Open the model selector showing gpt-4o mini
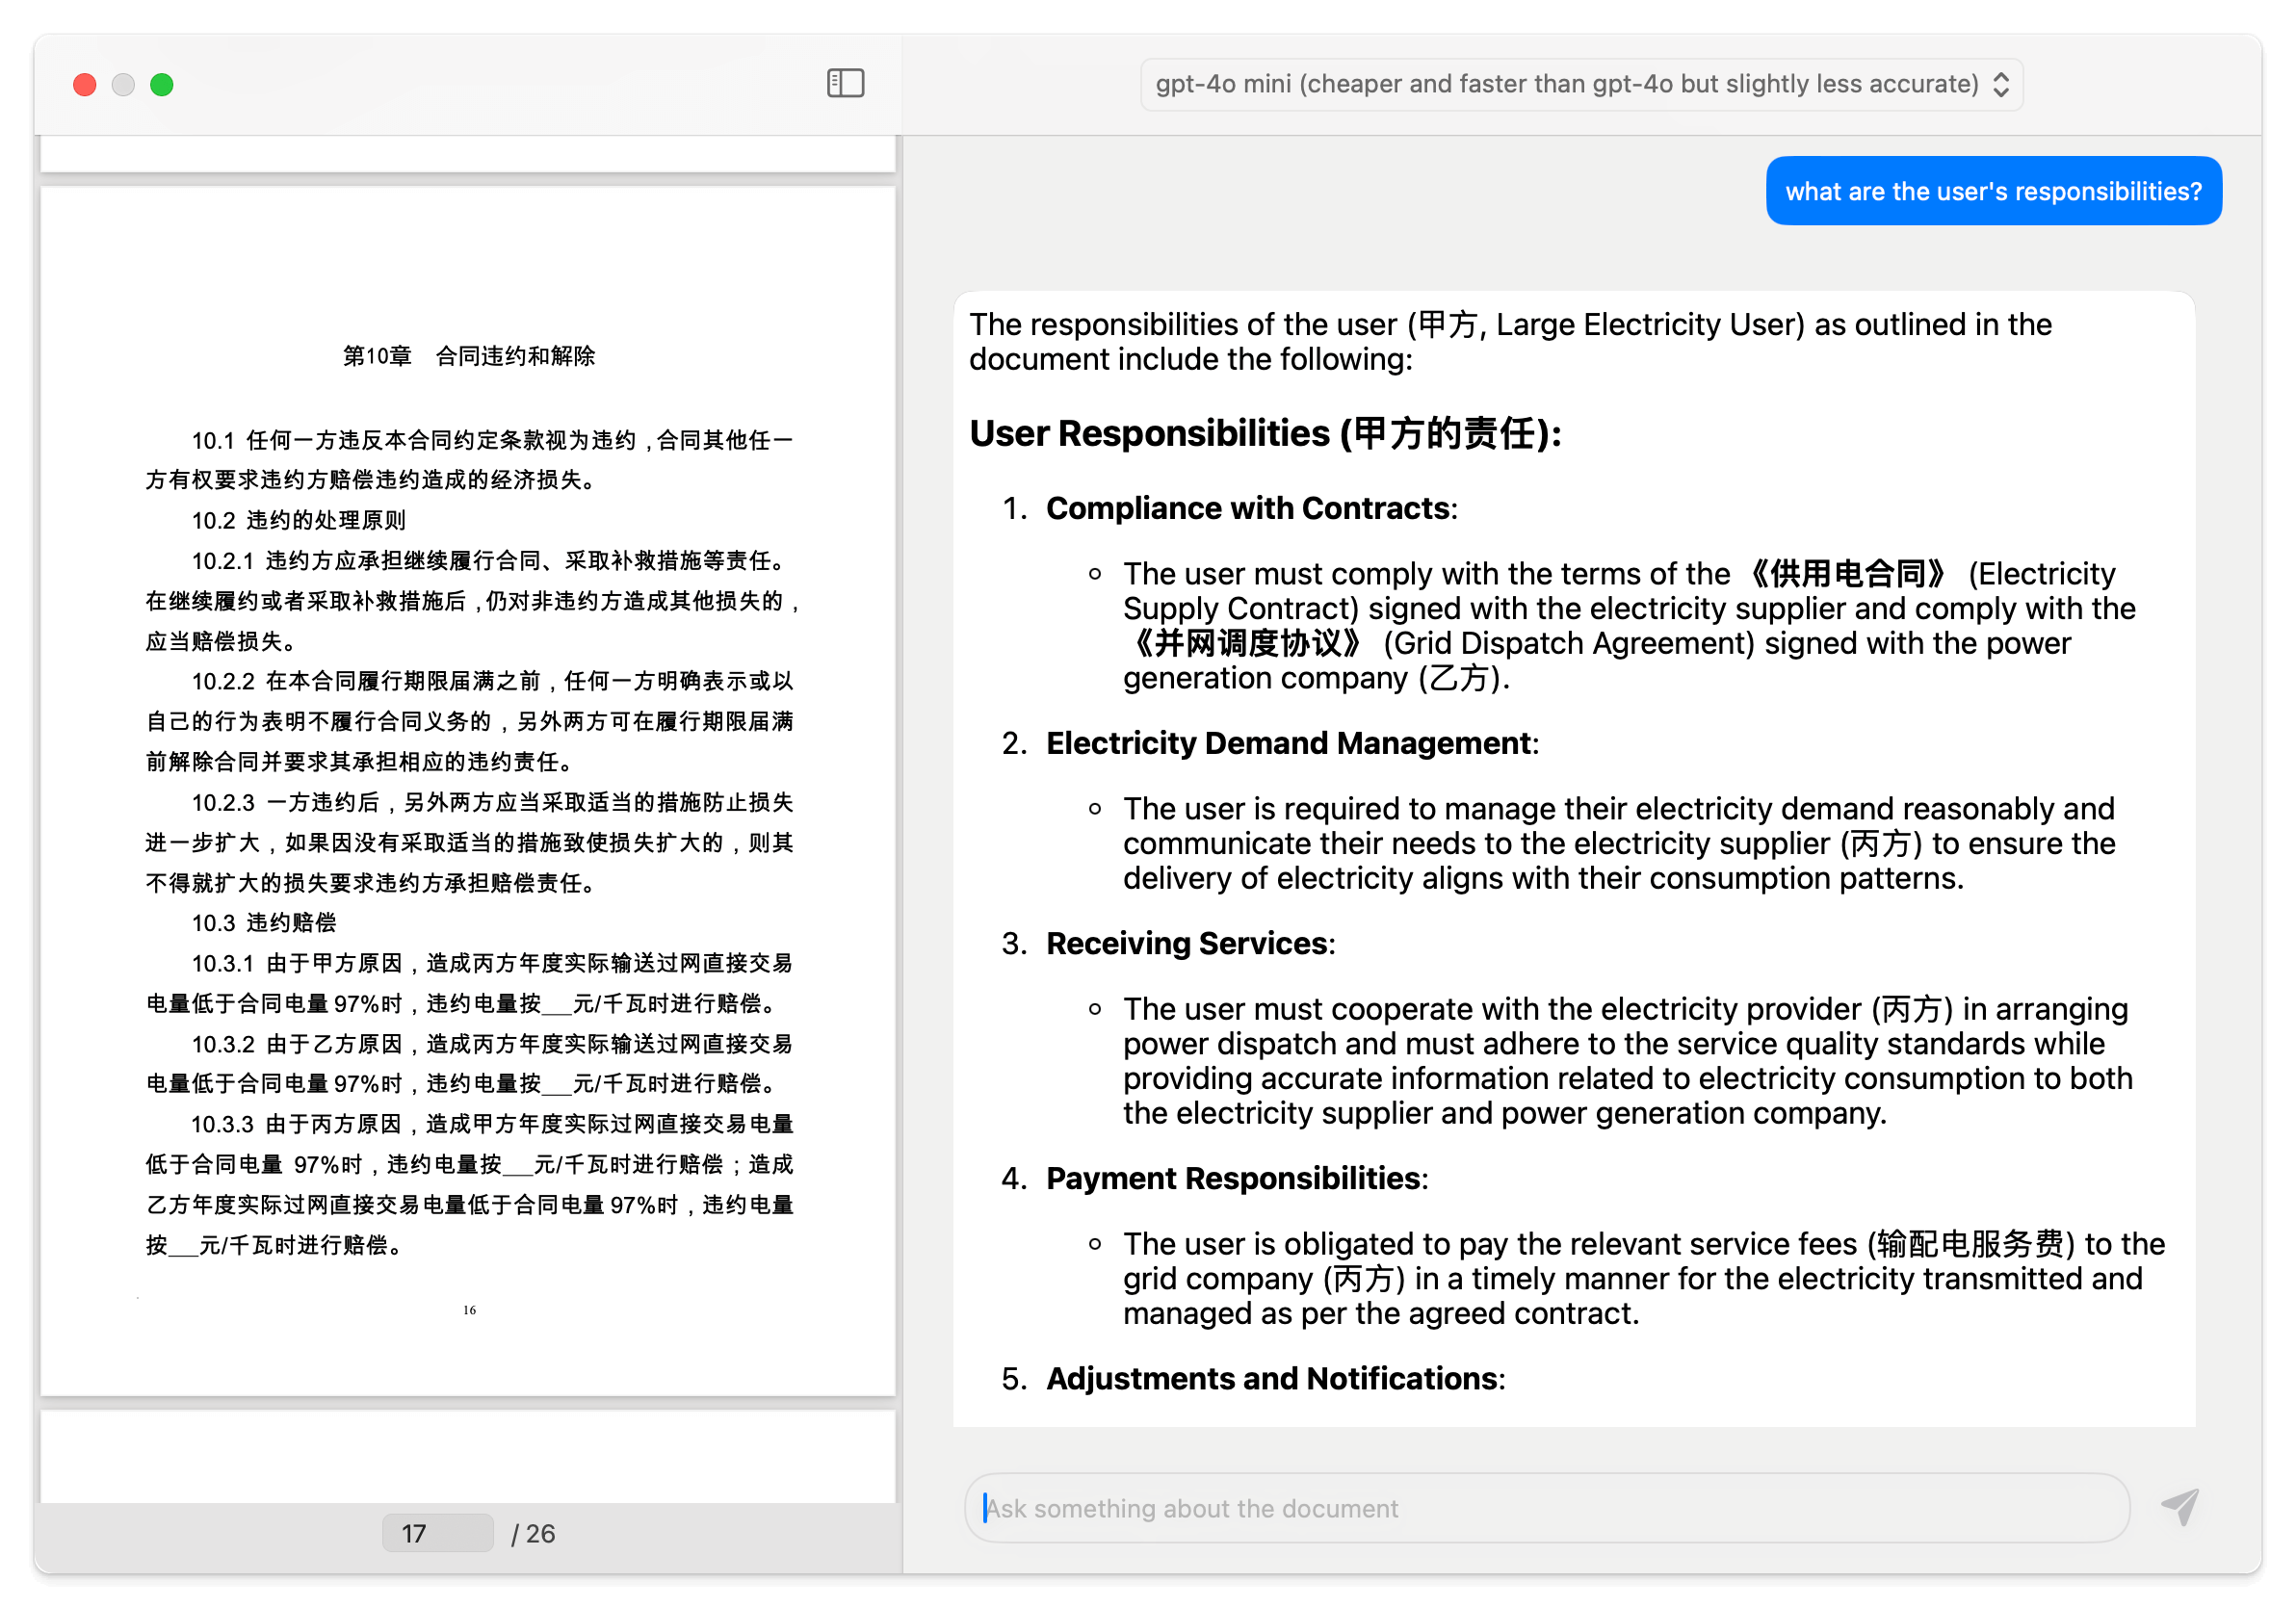Image resolution: width=2296 pixels, height=1608 pixels. point(1580,84)
